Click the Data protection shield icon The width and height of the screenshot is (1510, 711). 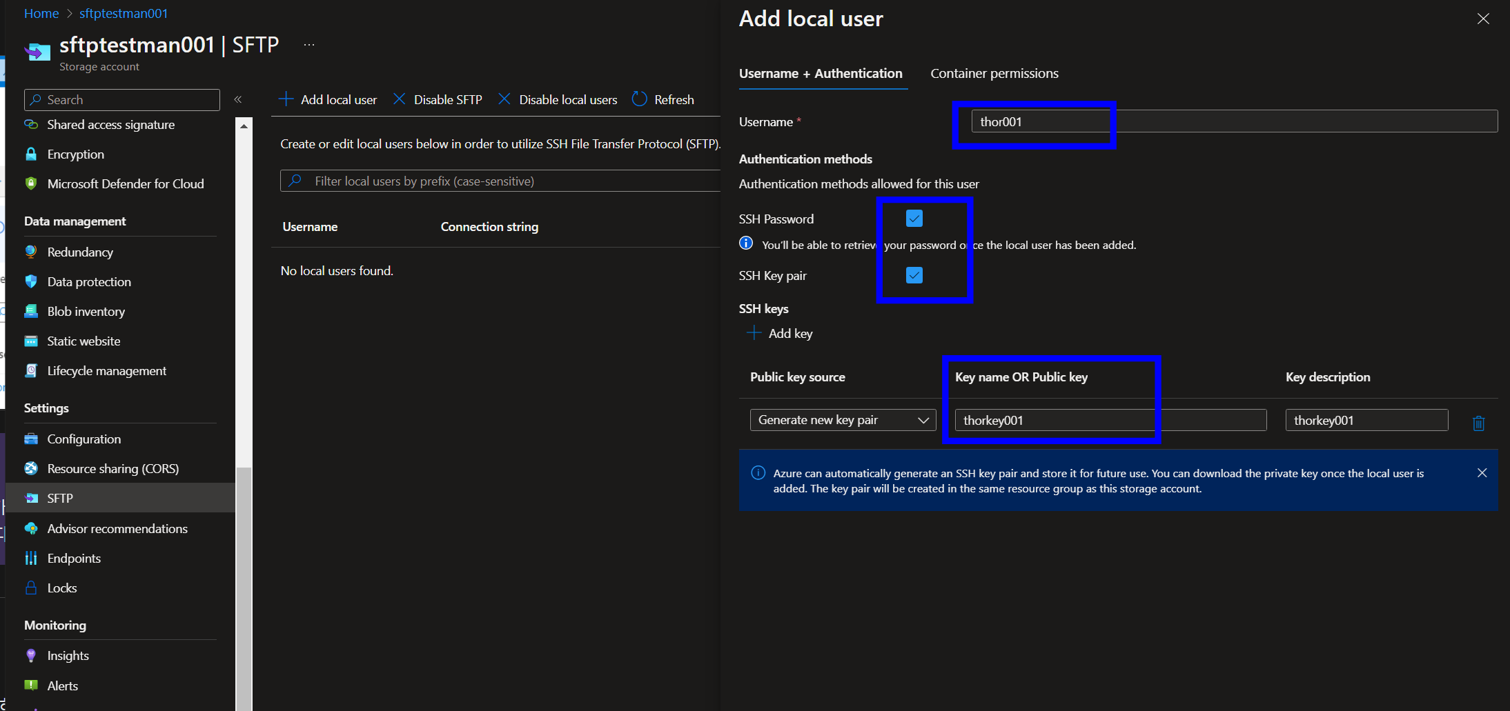(x=31, y=281)
